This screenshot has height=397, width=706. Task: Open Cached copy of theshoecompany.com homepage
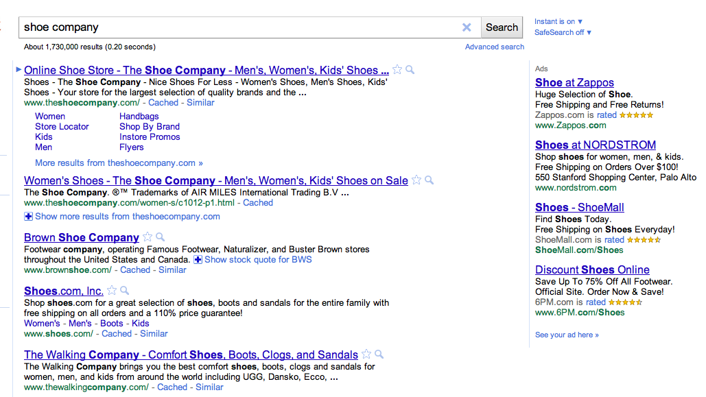point(163,103)
